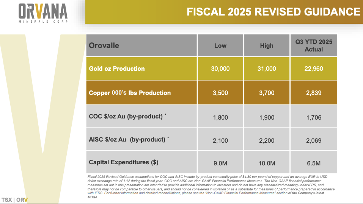Click COC actual value 1,706
The image size is (363, 204).
pos(314,117)
